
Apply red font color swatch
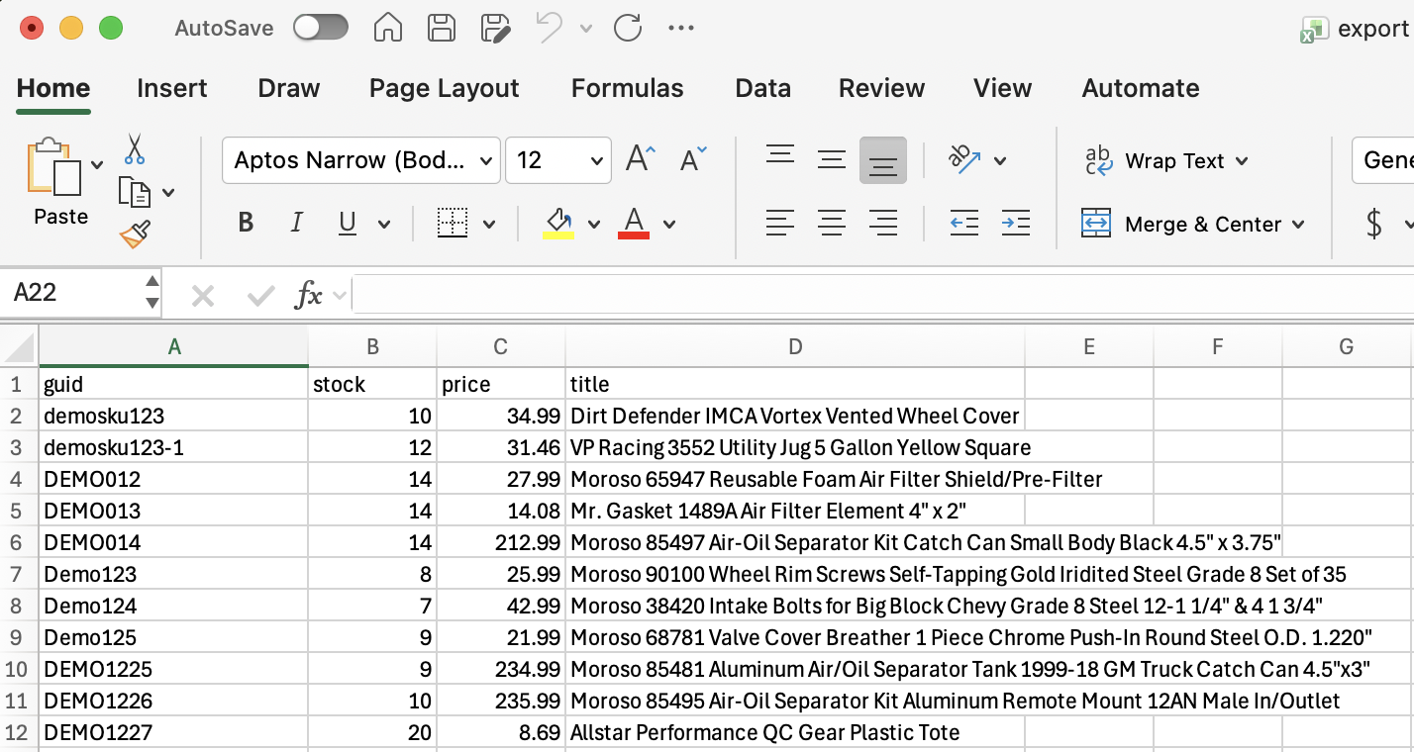tap(634, 224)
